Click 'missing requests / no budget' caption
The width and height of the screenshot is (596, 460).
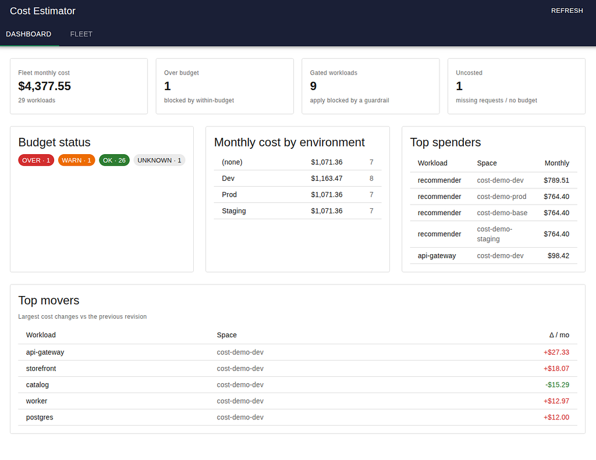(496, 100)
